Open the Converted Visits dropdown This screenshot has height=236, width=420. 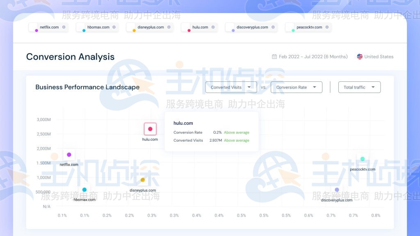(x=231, y=87)
